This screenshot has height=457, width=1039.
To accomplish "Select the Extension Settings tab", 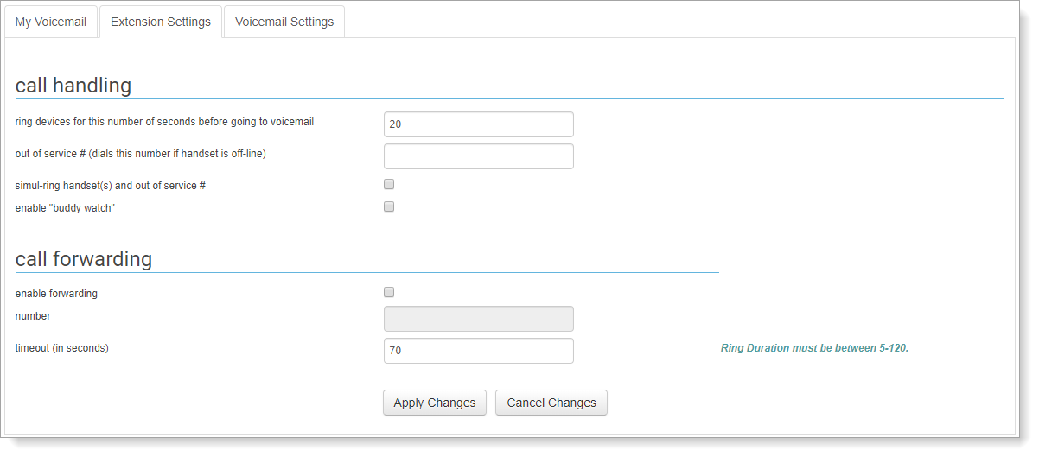I will tap(161, 22).
